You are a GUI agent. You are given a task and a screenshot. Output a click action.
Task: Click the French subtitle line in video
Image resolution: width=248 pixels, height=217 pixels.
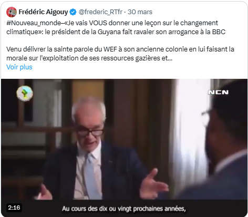pyautogui.click(x=124, y=209)
